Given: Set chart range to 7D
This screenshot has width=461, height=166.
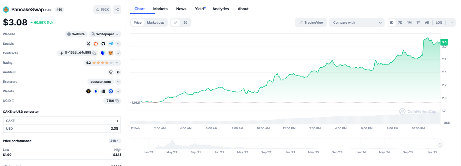Looking at the screenshot, I should [x=400, y=23].
